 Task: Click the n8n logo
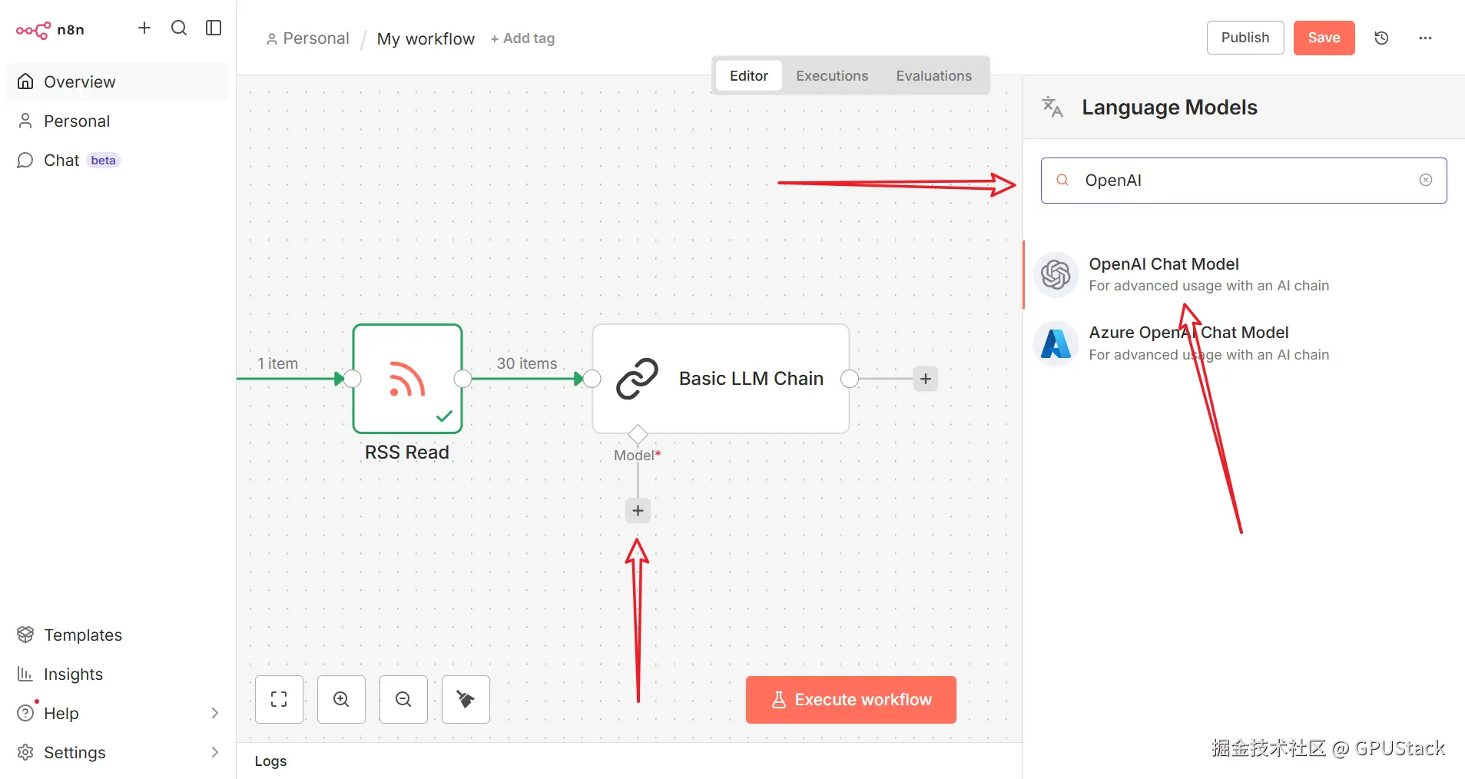coord(50,30)
